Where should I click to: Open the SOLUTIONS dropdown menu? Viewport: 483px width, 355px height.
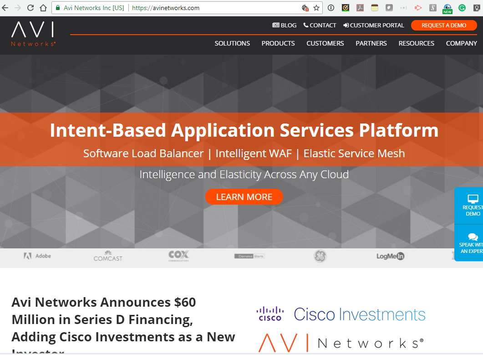click(232, 43)
